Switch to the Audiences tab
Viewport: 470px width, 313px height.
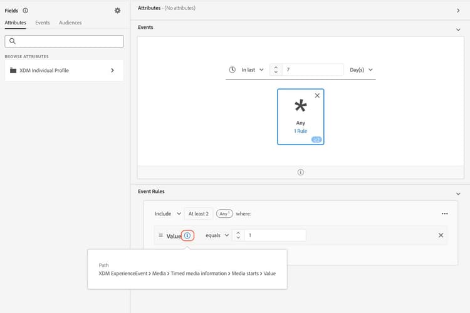pos(70,23)
